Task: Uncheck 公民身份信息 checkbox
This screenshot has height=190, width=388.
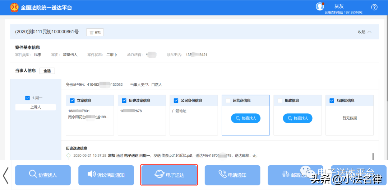Action: click(x=176, y=101)
